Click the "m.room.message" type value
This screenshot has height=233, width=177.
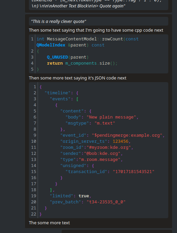point(99,160)
